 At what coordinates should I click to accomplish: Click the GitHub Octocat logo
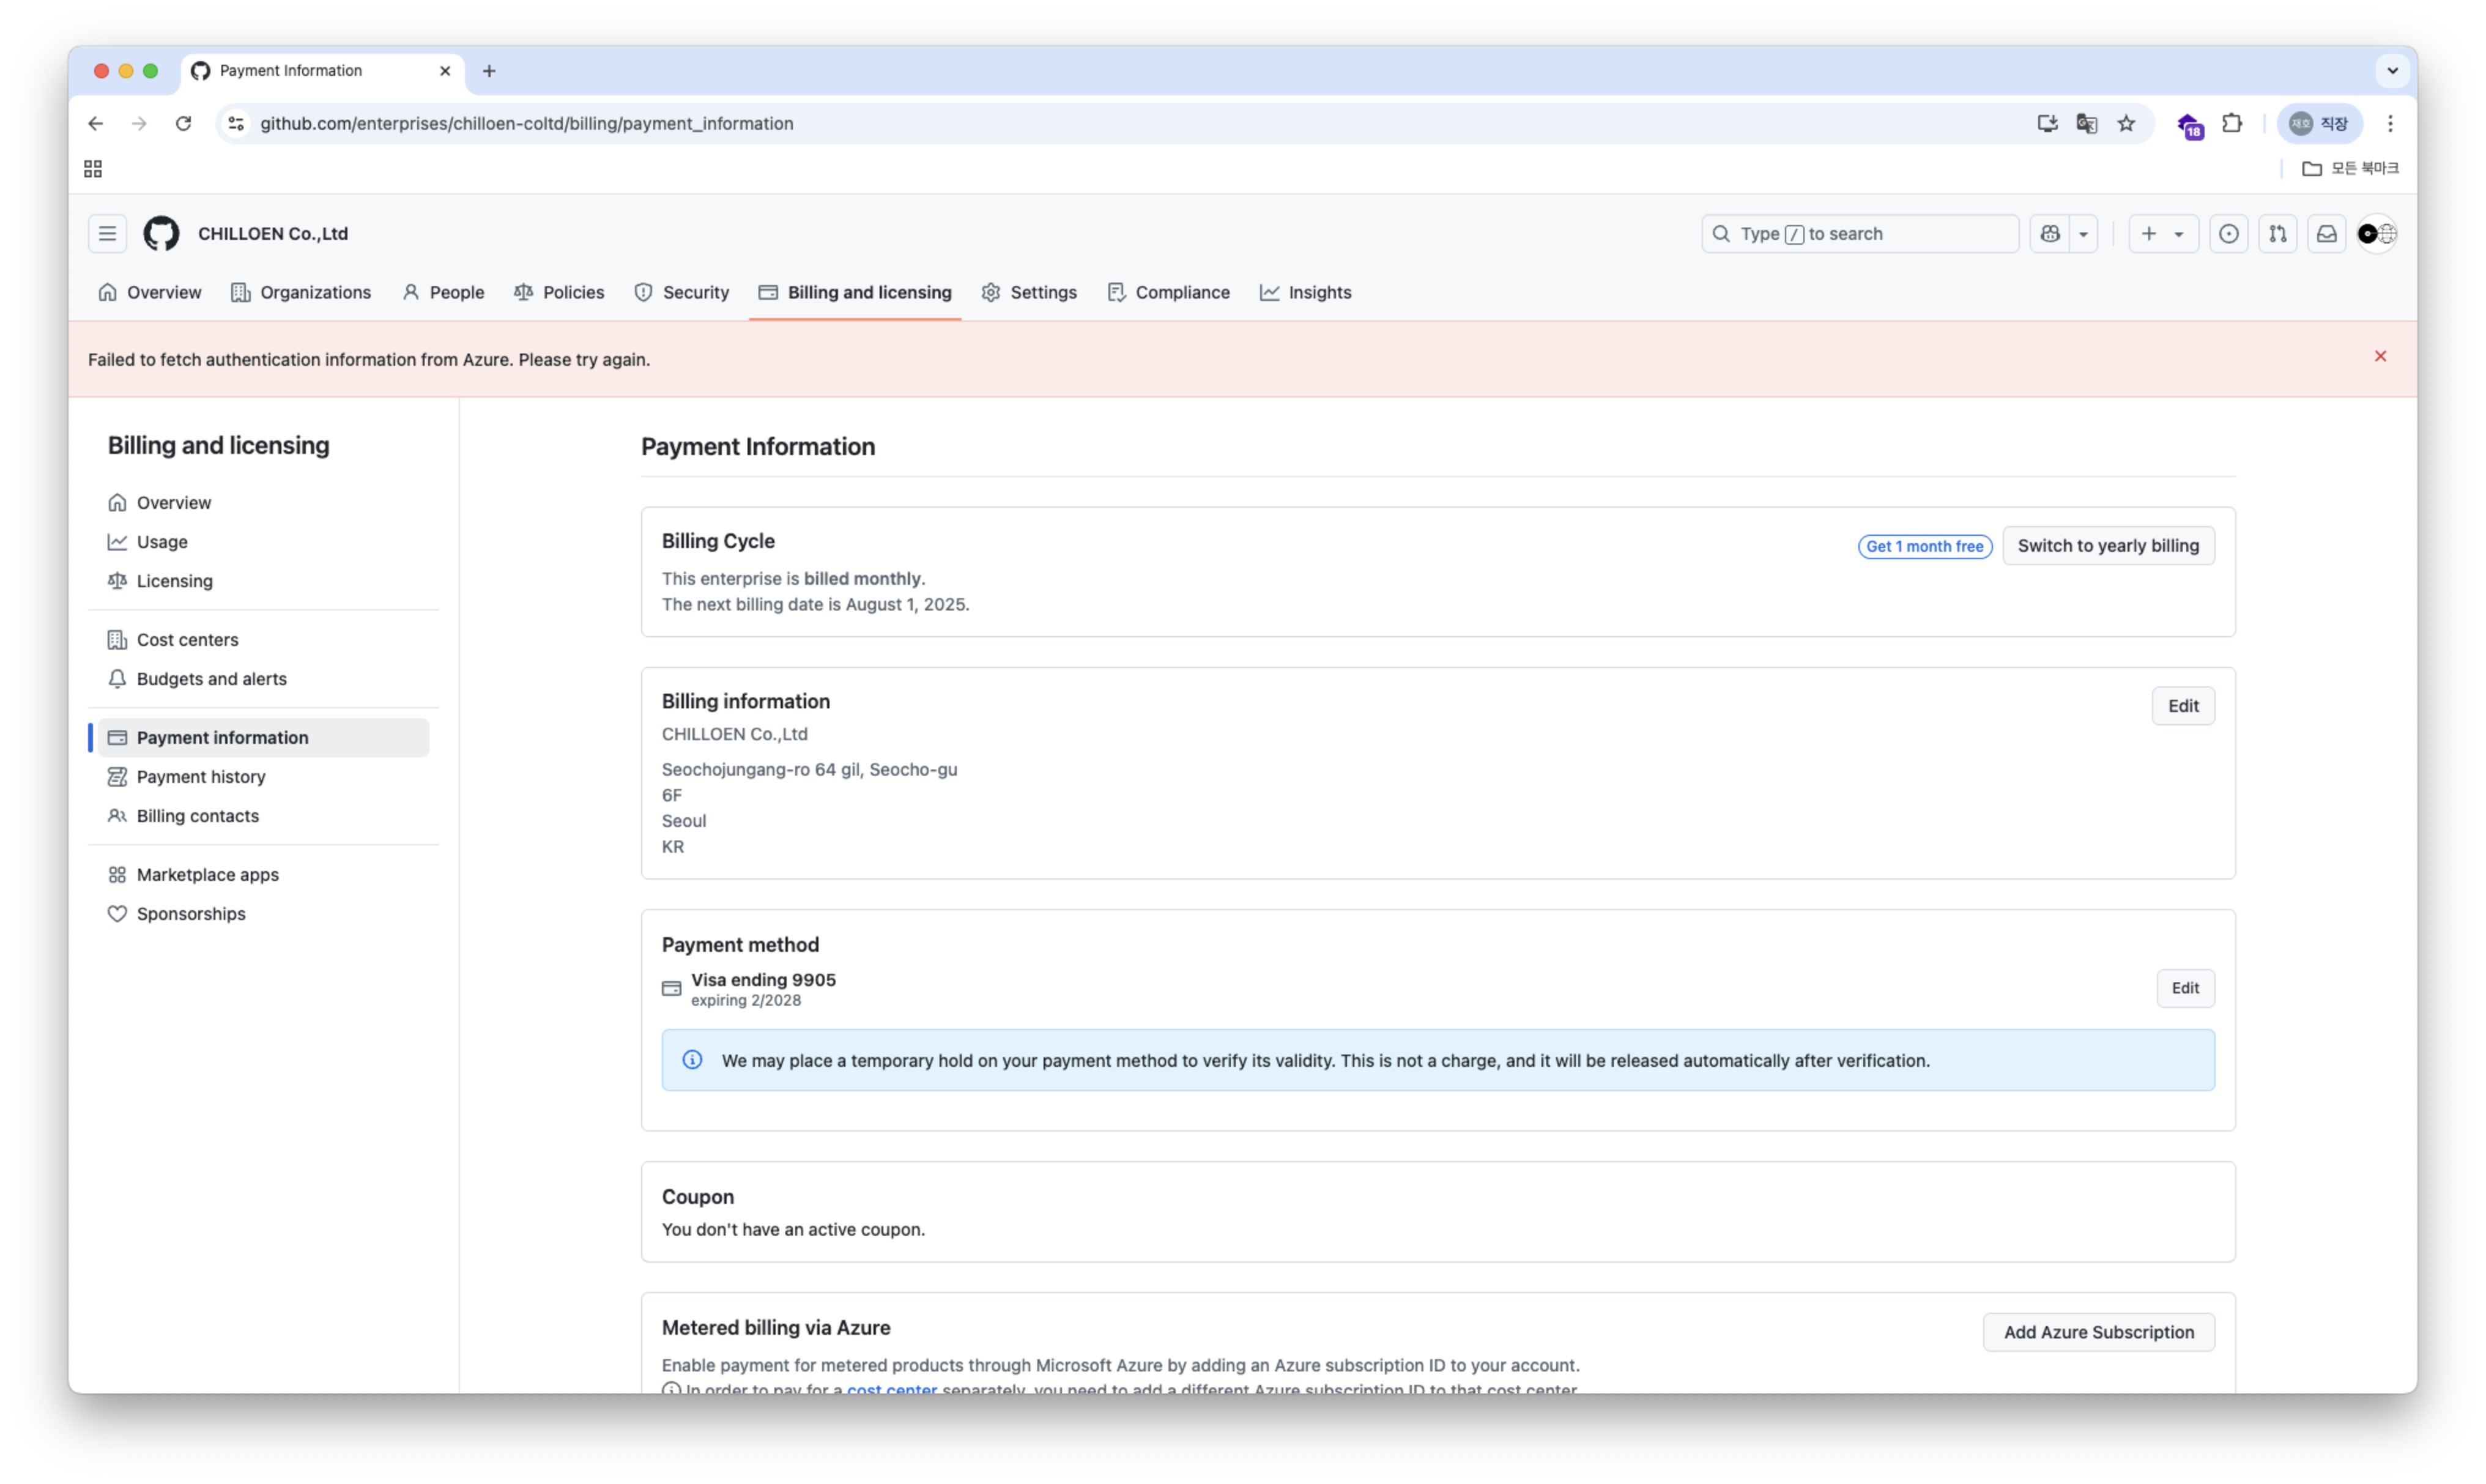click(161, 233)
